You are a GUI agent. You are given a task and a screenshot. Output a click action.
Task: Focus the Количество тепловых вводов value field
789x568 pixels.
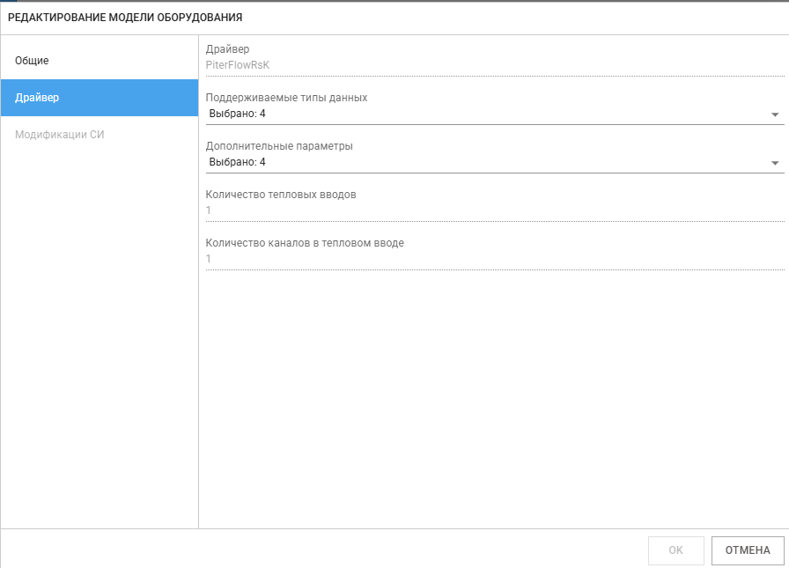493,210
